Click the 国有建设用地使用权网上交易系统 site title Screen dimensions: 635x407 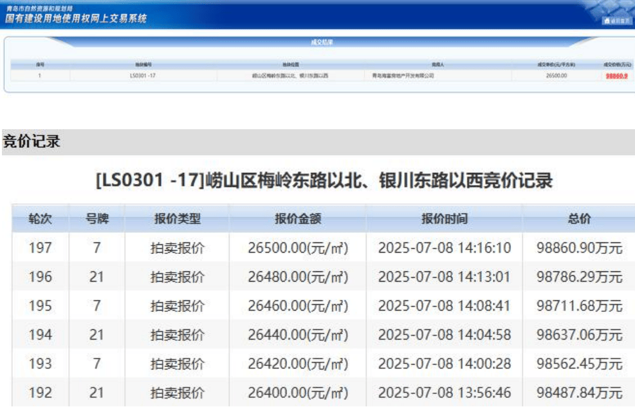click(76, 18)
